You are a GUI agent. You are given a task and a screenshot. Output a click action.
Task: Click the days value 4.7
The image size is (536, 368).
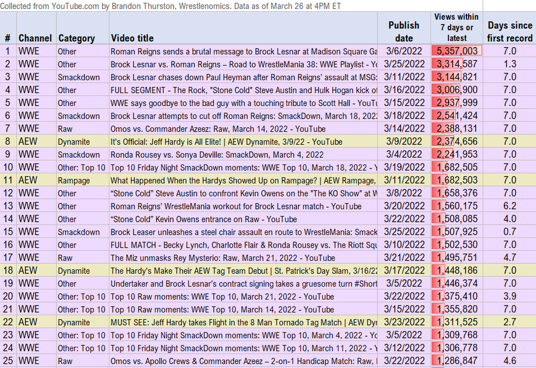tap(510, 258)
